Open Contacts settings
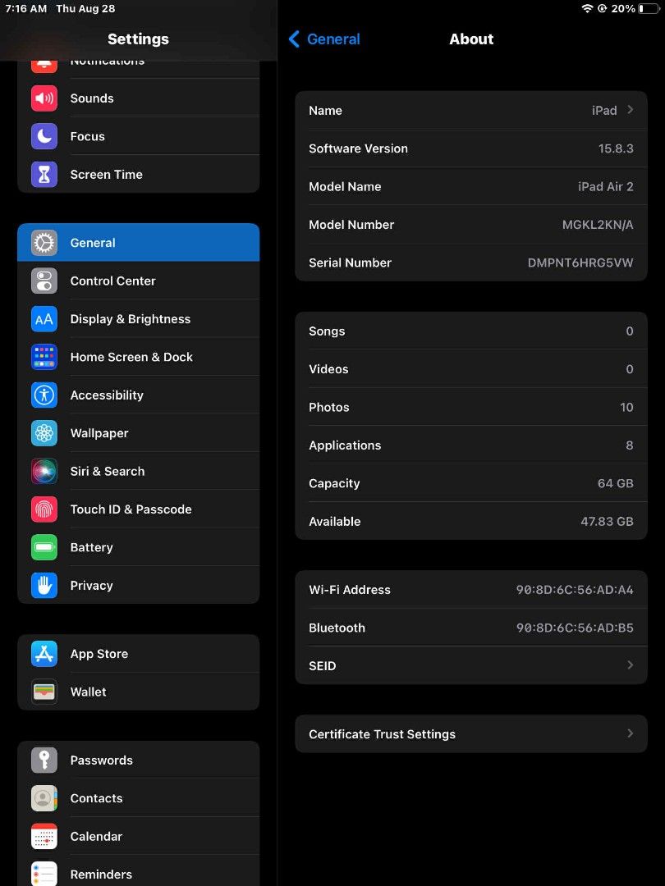 [139, 798]
